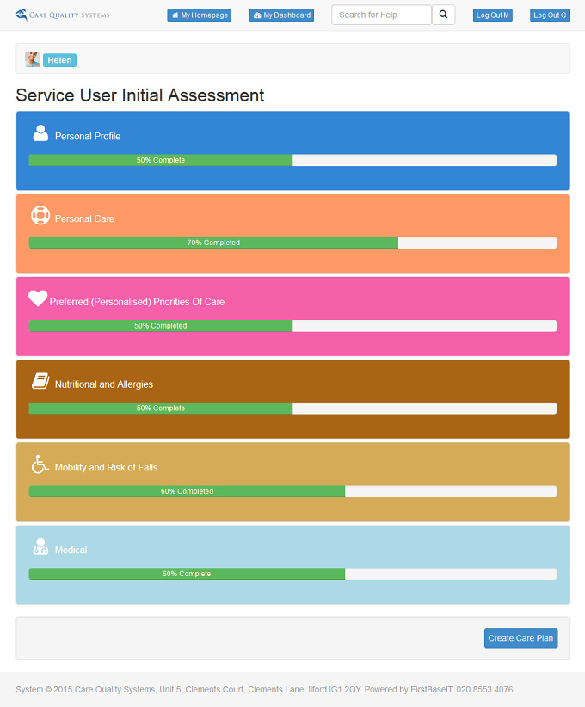Screen dimensions: 585x707
Task: Click the Medical doctor icon
Action: (40, 546)
